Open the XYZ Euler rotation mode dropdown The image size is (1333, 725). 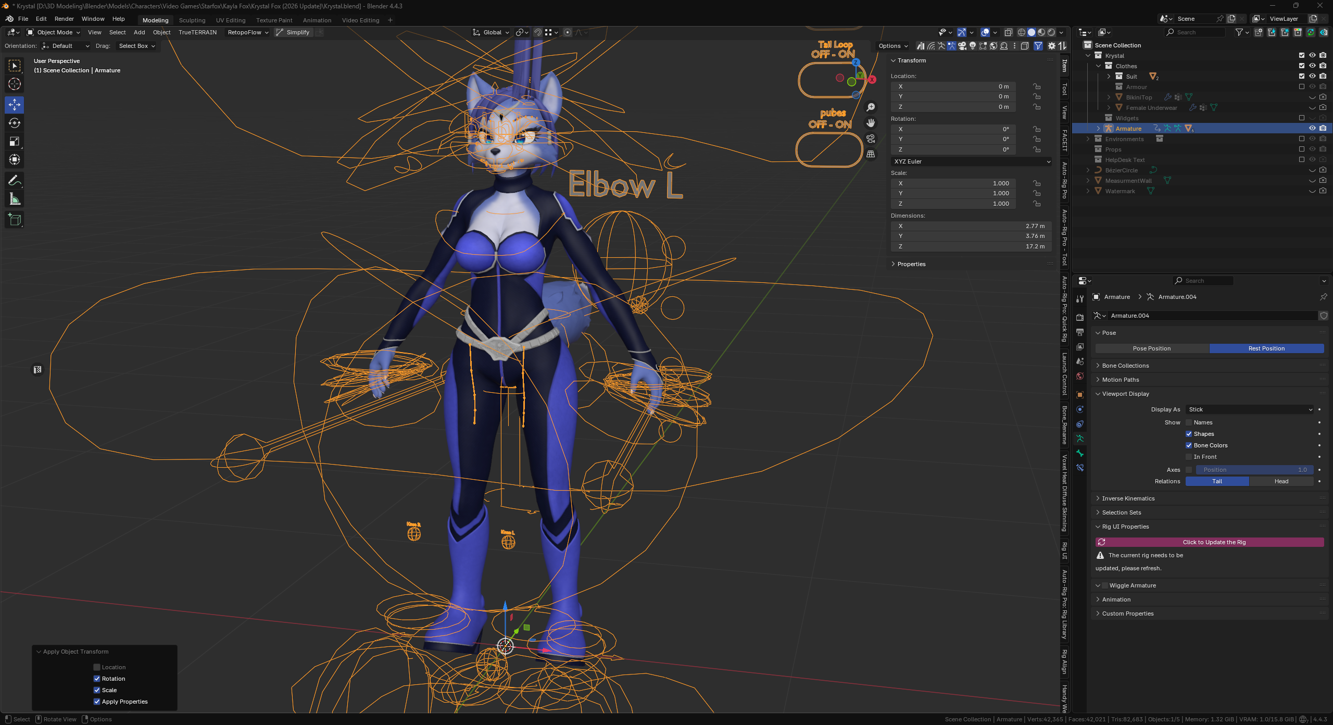(972, 161)
